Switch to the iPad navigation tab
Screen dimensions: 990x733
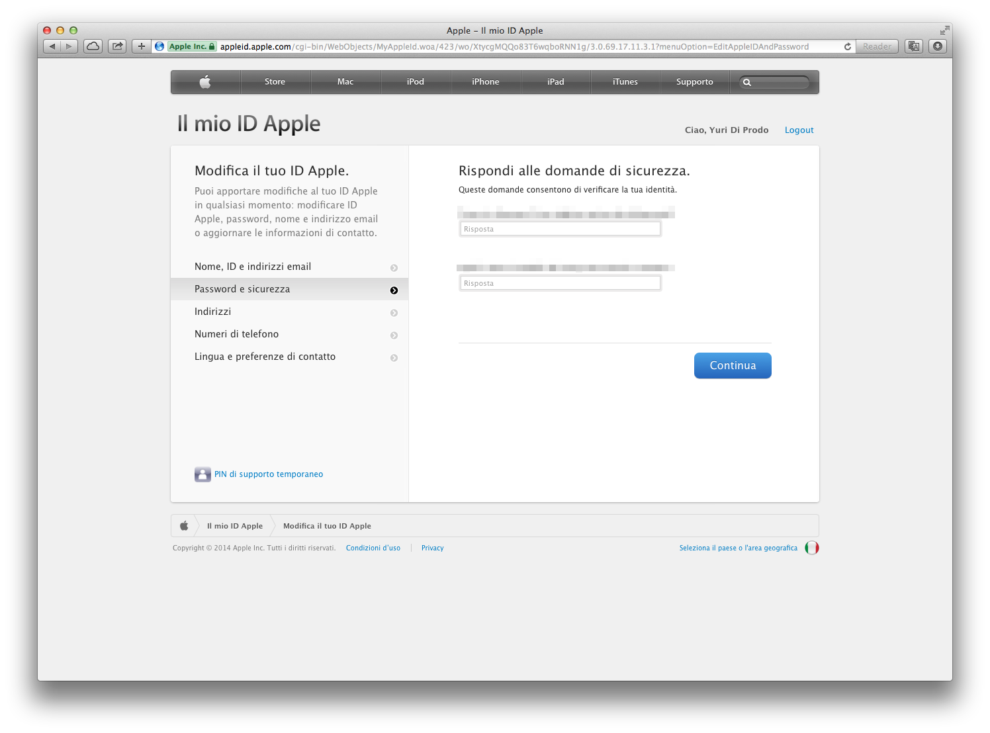tap(556, 82)
